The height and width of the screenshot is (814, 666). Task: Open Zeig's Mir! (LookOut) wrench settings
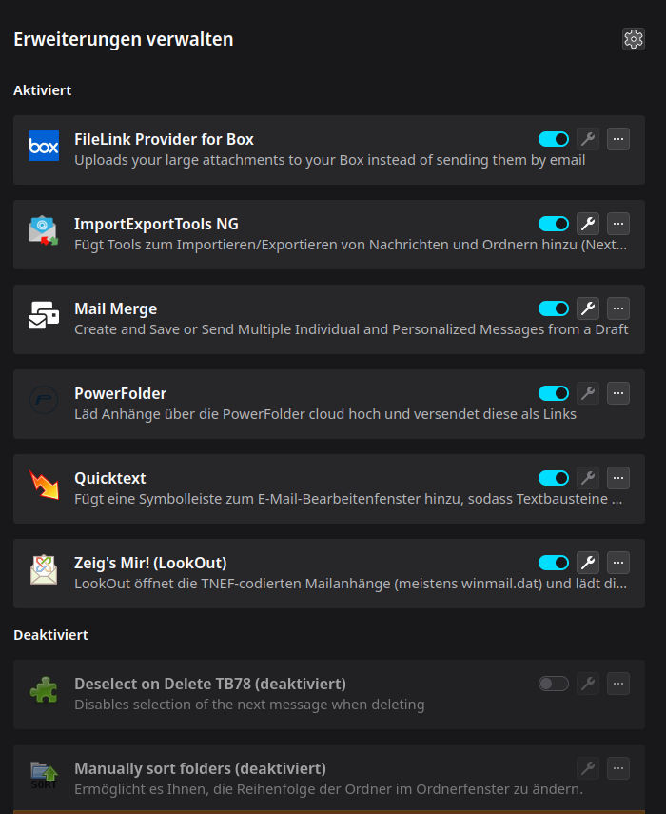pos(588,563)
